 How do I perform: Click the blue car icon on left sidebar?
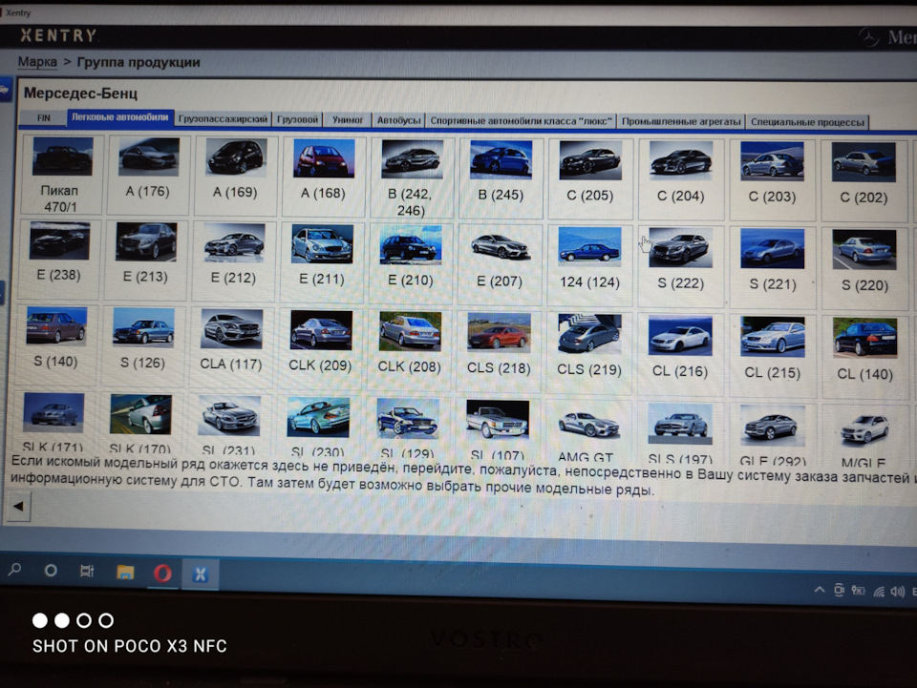click(x=5, y=90)
